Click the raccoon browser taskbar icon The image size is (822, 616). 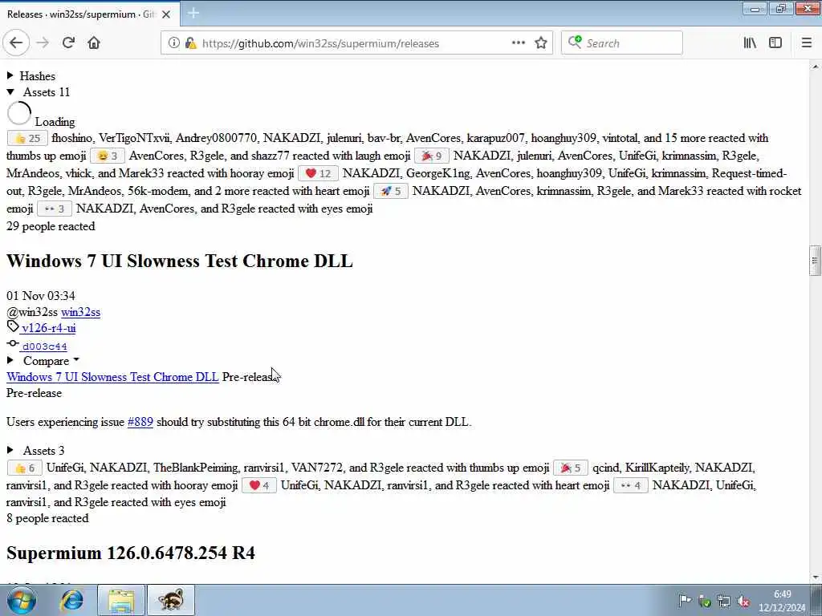point(171,600)
